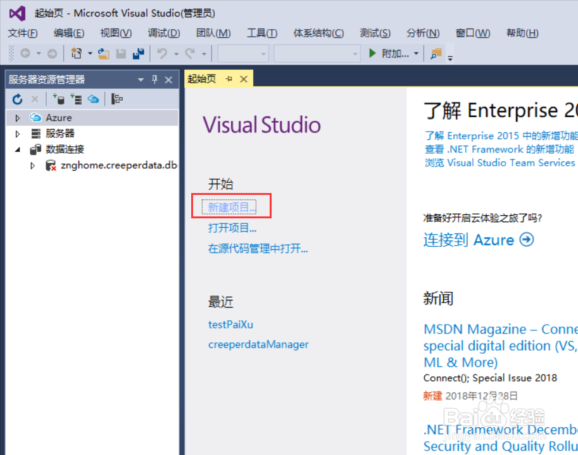Open the solution configuration combo box
578x455 pixels.
pyautogui.click(x=243, y=54)
